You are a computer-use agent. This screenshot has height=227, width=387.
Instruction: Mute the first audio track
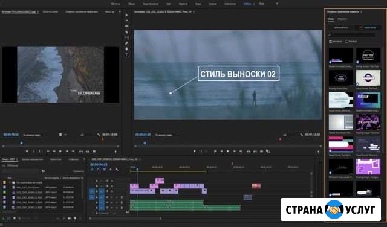[111, 197]
